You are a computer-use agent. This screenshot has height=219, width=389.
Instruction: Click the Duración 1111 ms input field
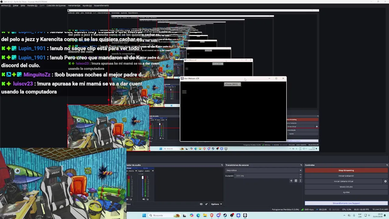267,176
